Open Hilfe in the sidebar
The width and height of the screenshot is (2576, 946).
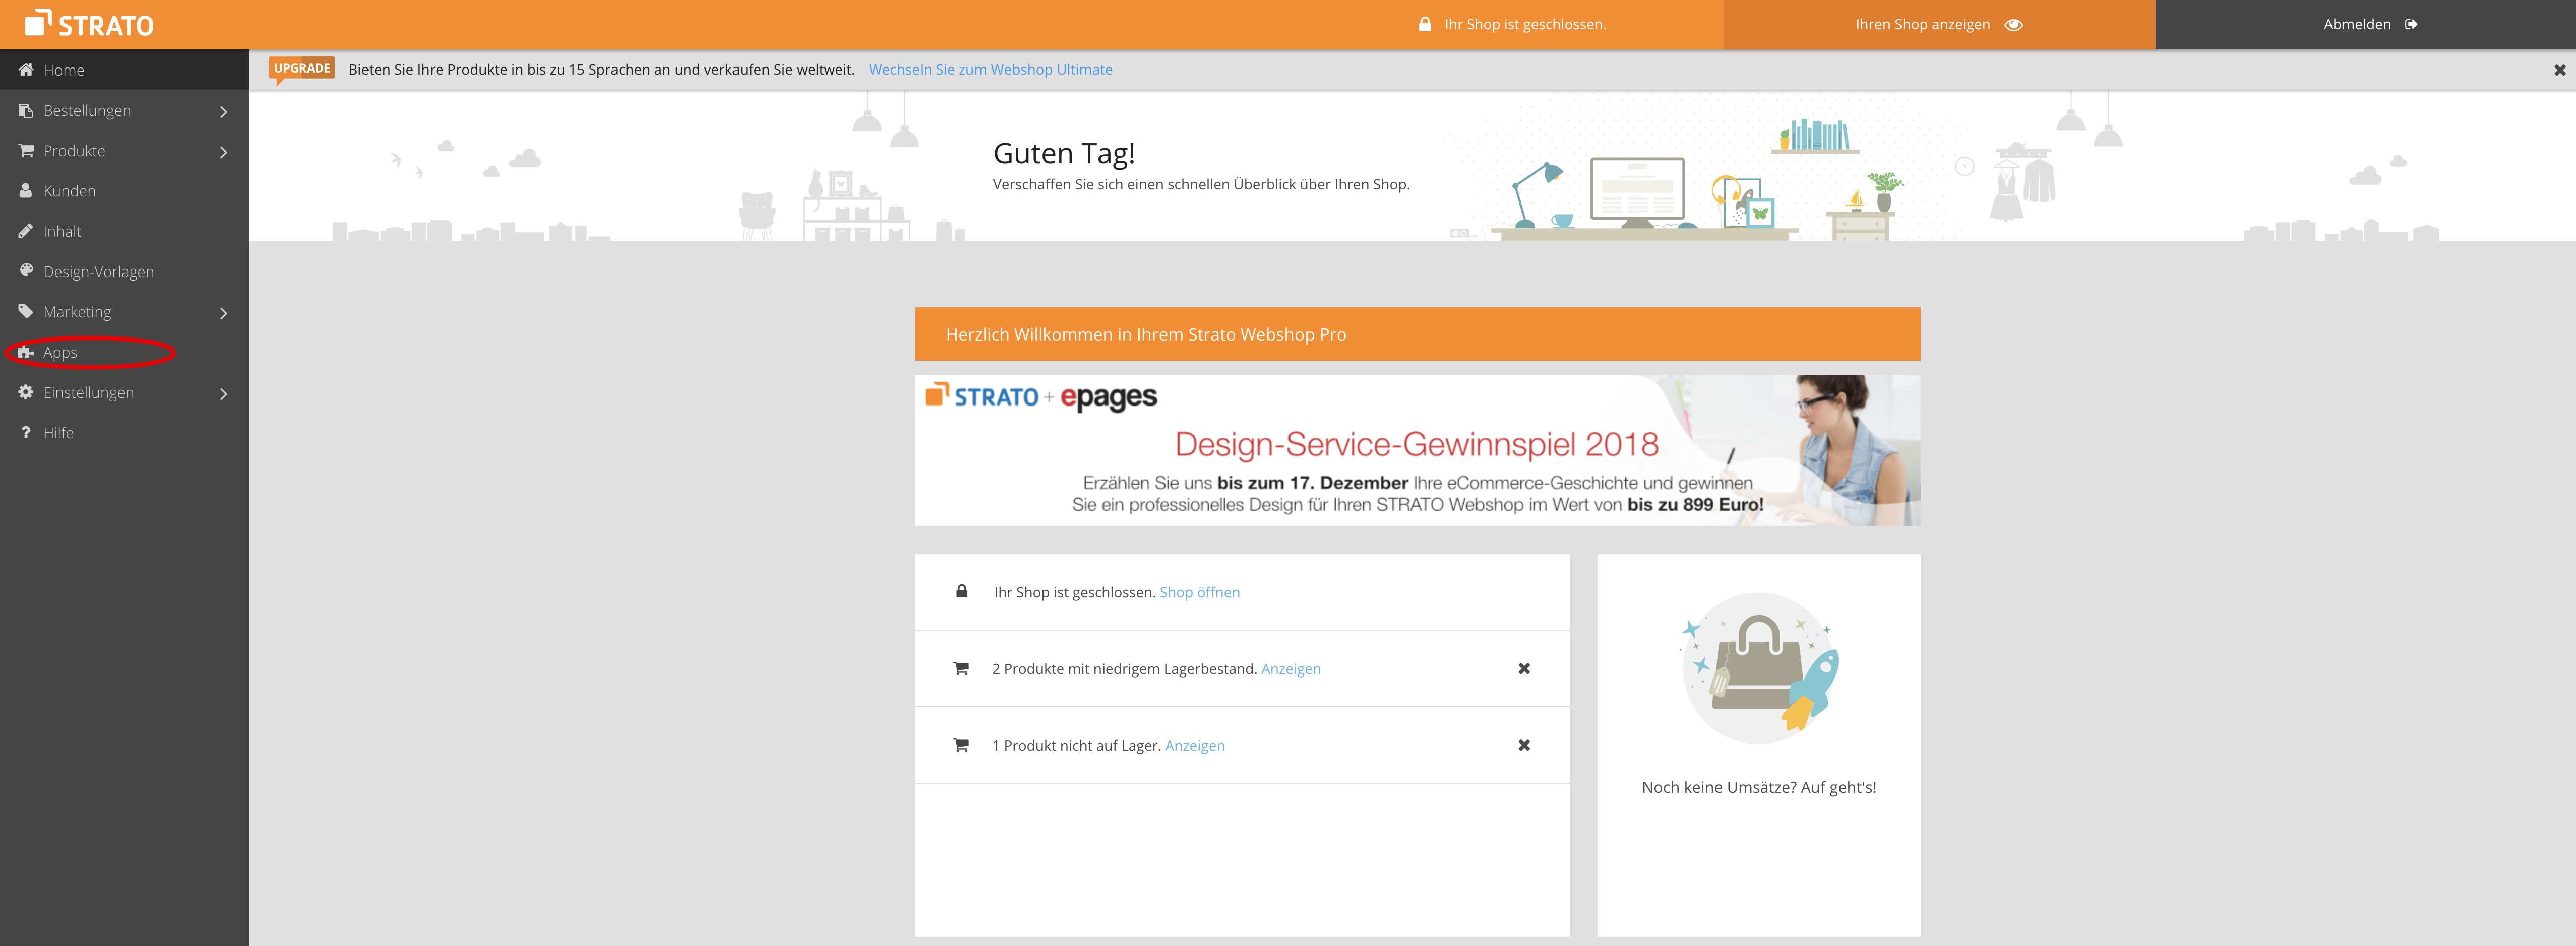pyautogui.click(x=124, y=433)
